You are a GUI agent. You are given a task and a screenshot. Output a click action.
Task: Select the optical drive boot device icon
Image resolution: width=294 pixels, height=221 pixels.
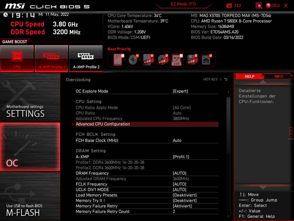(x=133, y=60)
